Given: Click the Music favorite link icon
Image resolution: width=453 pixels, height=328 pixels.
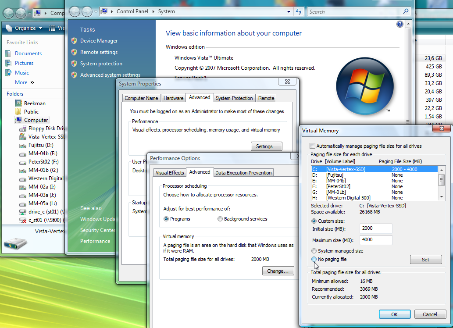Looking at the screenshot, I should [8, 72].
